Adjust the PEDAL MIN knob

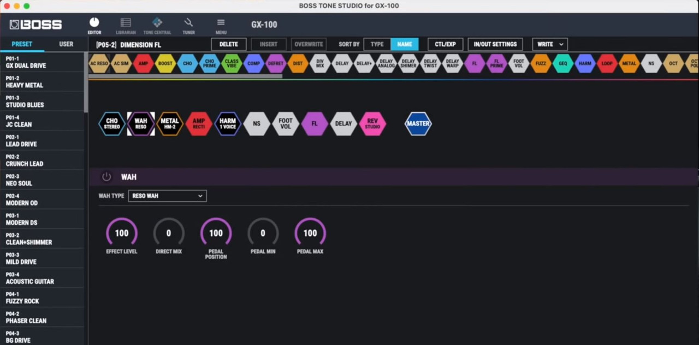pos(263,233)
